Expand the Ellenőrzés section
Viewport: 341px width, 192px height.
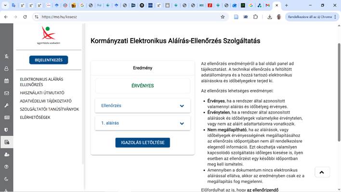tap(143, 105)
